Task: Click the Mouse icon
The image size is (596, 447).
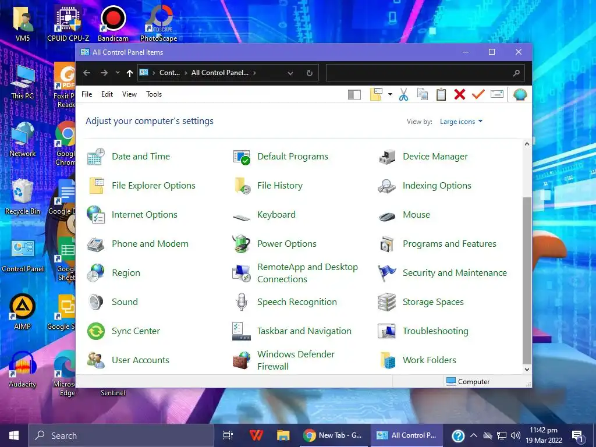Action: click(x=387, y=217)
